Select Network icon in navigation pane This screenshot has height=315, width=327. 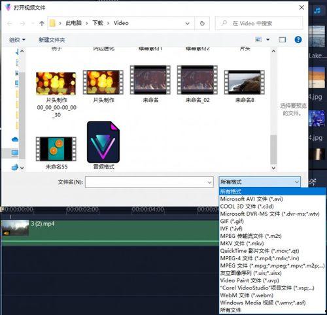[x=15, y=167]
